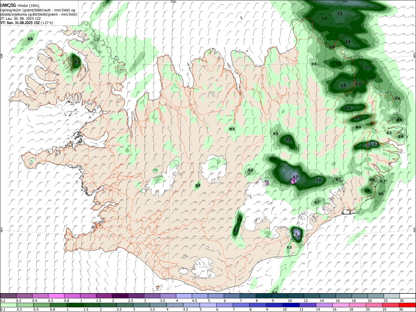416x312 pixels.
Task: Select the 1.5 value on the map
Action: click(x=273, y=159)
